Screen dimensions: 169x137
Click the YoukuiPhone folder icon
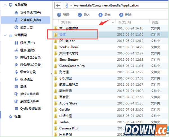[56, 47]
